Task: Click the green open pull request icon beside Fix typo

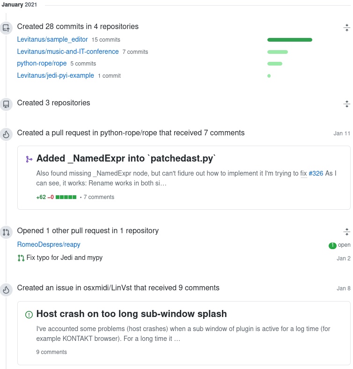Action: click(21, 258)
